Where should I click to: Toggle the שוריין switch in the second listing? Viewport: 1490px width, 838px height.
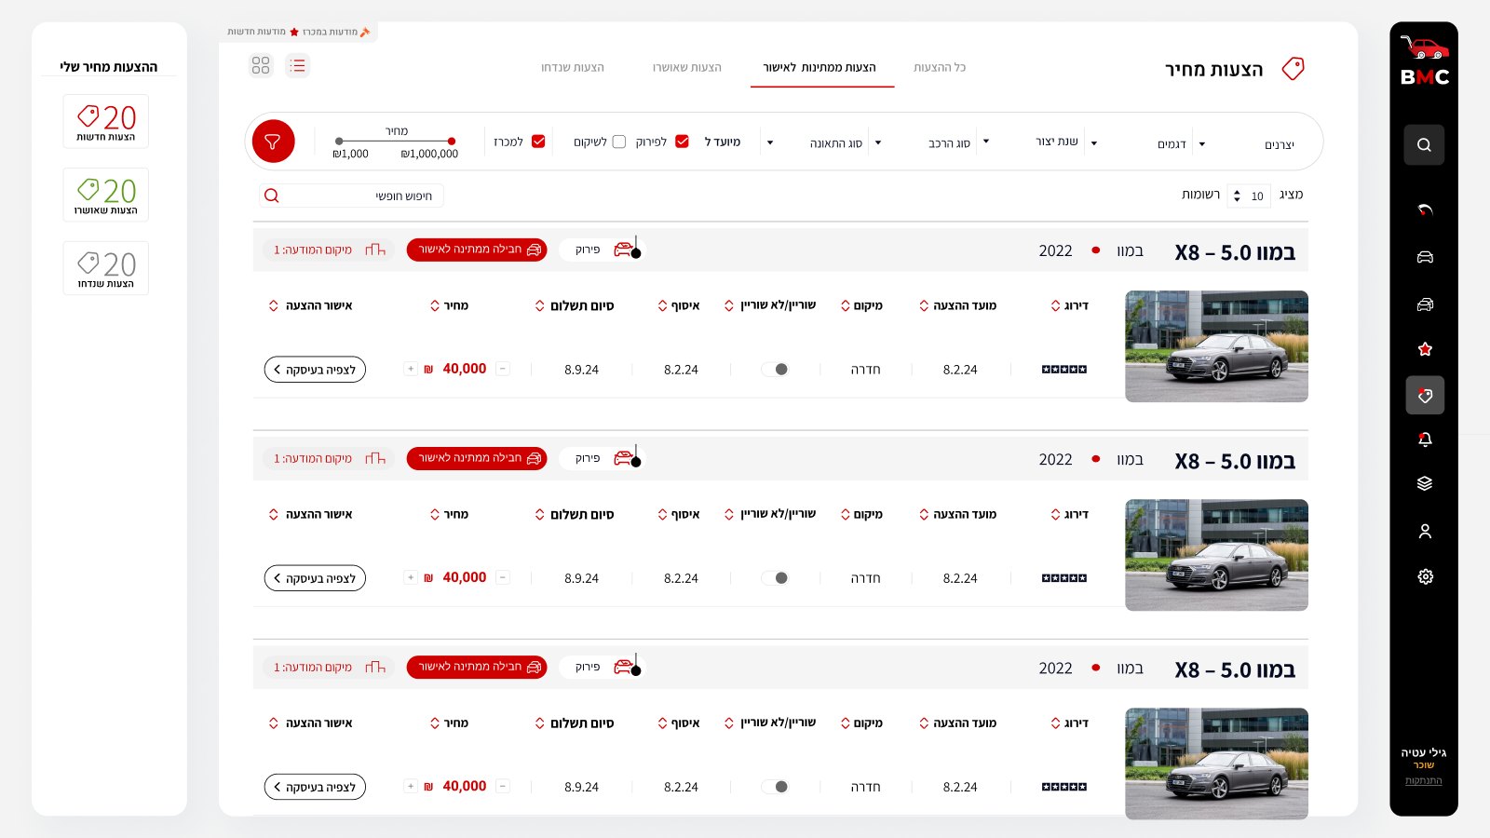point(775,578)
